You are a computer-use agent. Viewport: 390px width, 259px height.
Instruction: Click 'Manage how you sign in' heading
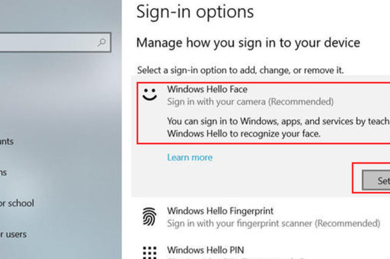pyautogui.click(x=248, y=43)
